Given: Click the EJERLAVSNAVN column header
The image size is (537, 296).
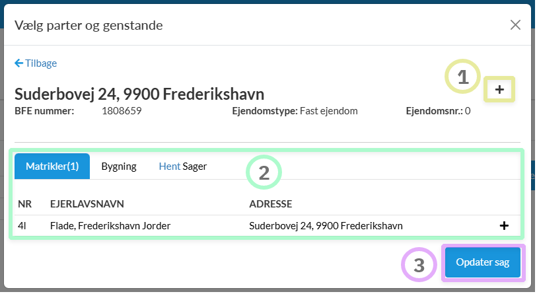Looking at the screenshot, I should tap(87, 203).
